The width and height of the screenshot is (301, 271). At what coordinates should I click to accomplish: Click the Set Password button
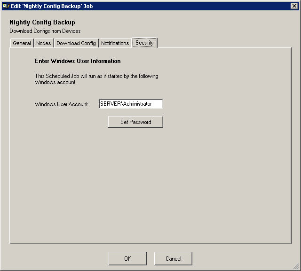click(135, 122)
